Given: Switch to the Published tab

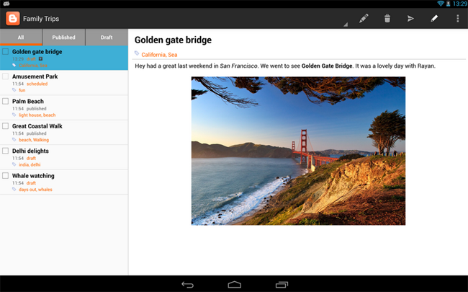Looking at the screenshot, I should coord(63,37).
